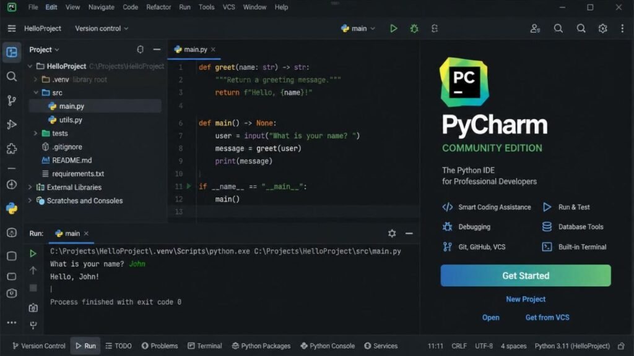Viewport: 634px width, 356px height.
Task: Click the Open link
Action: (490, 318)
